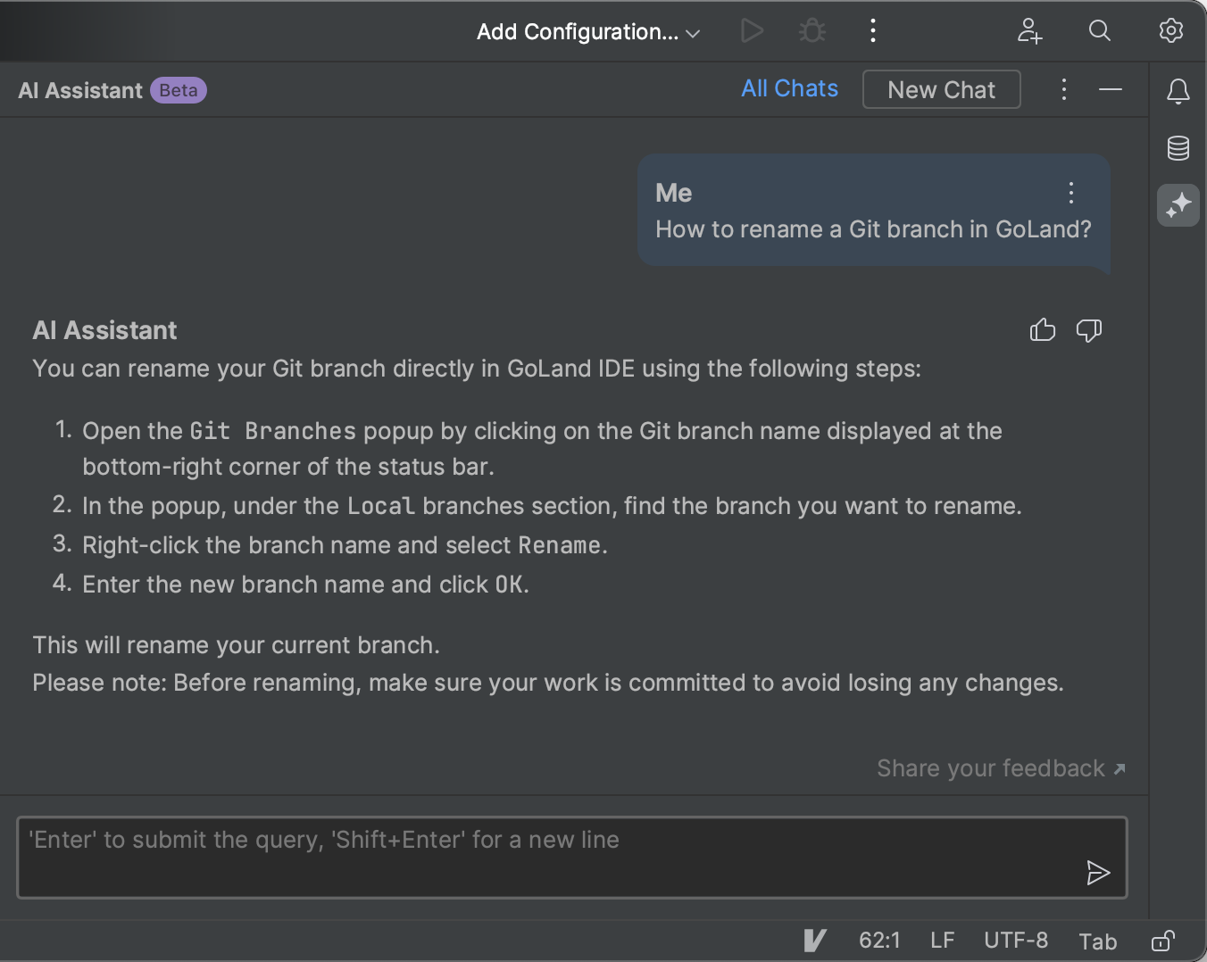Expand the Add Configuration dropdown
Viewport: 1207px width, 962px height.
click(x=588, y=32)
